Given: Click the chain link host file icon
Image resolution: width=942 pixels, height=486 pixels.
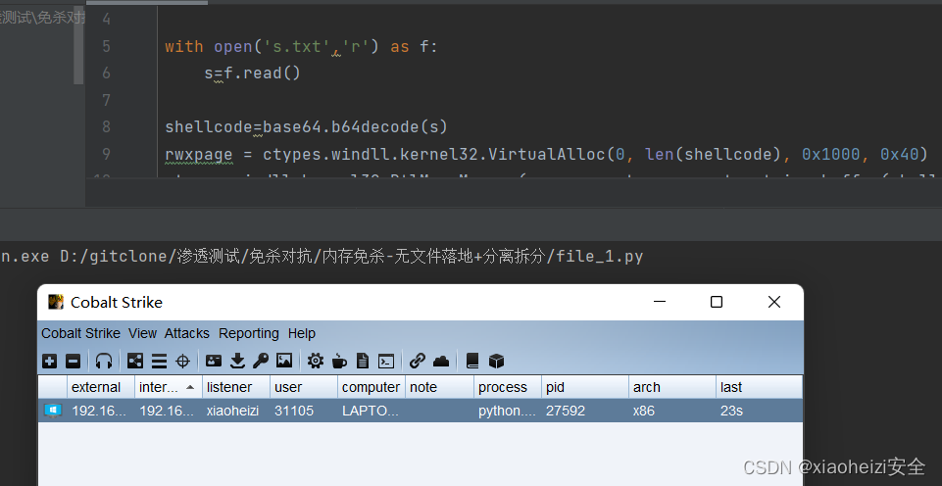Looking at the screenshot, I should [x=418, y=361].
